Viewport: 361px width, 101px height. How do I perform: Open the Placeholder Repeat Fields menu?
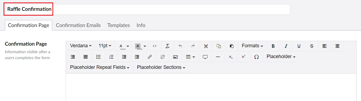pos(100,68)
